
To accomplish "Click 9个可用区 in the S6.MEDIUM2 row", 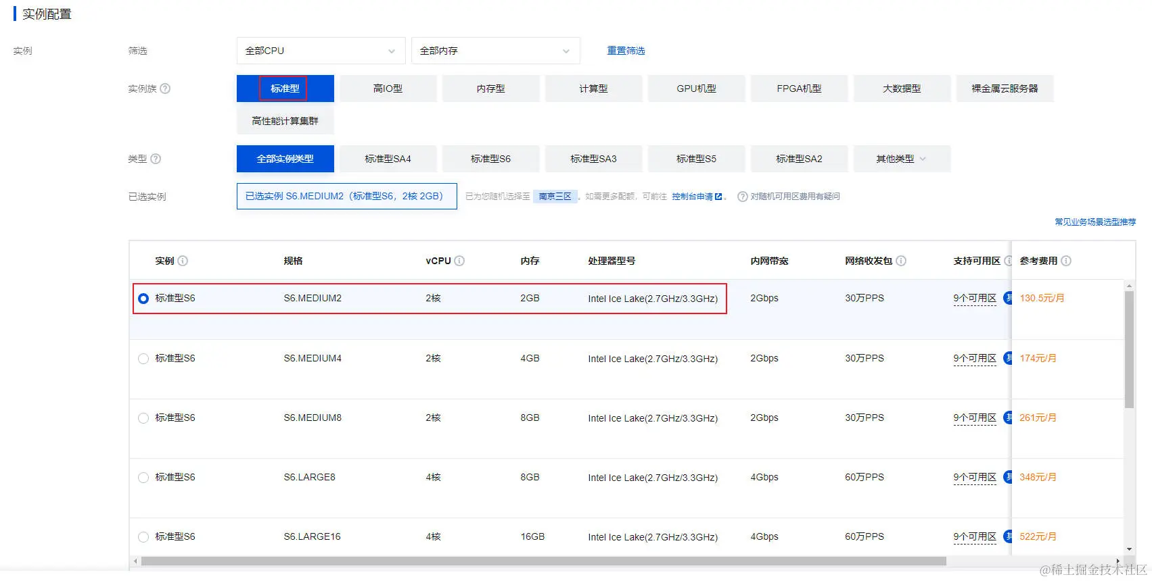I will click(x=975, y=299).
